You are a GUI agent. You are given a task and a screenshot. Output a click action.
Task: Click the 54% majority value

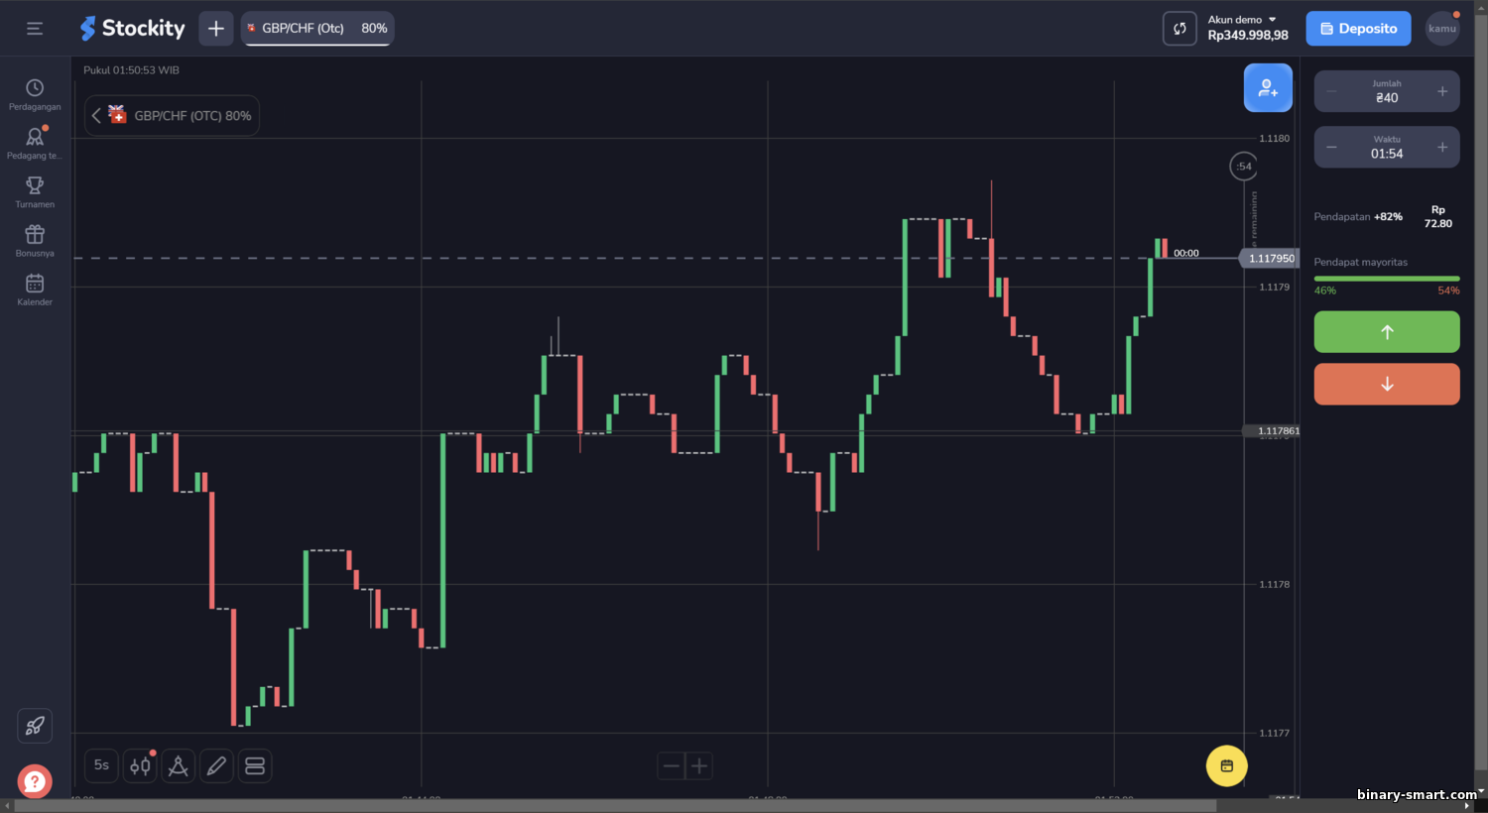pos(1448,290)
